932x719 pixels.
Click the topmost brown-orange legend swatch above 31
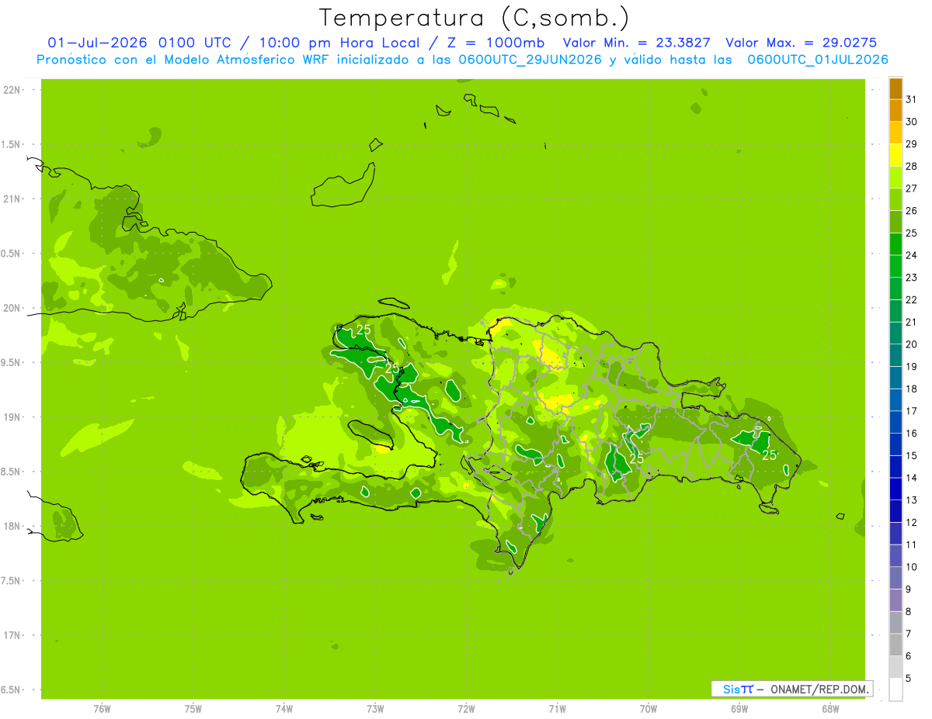point(895,88)
